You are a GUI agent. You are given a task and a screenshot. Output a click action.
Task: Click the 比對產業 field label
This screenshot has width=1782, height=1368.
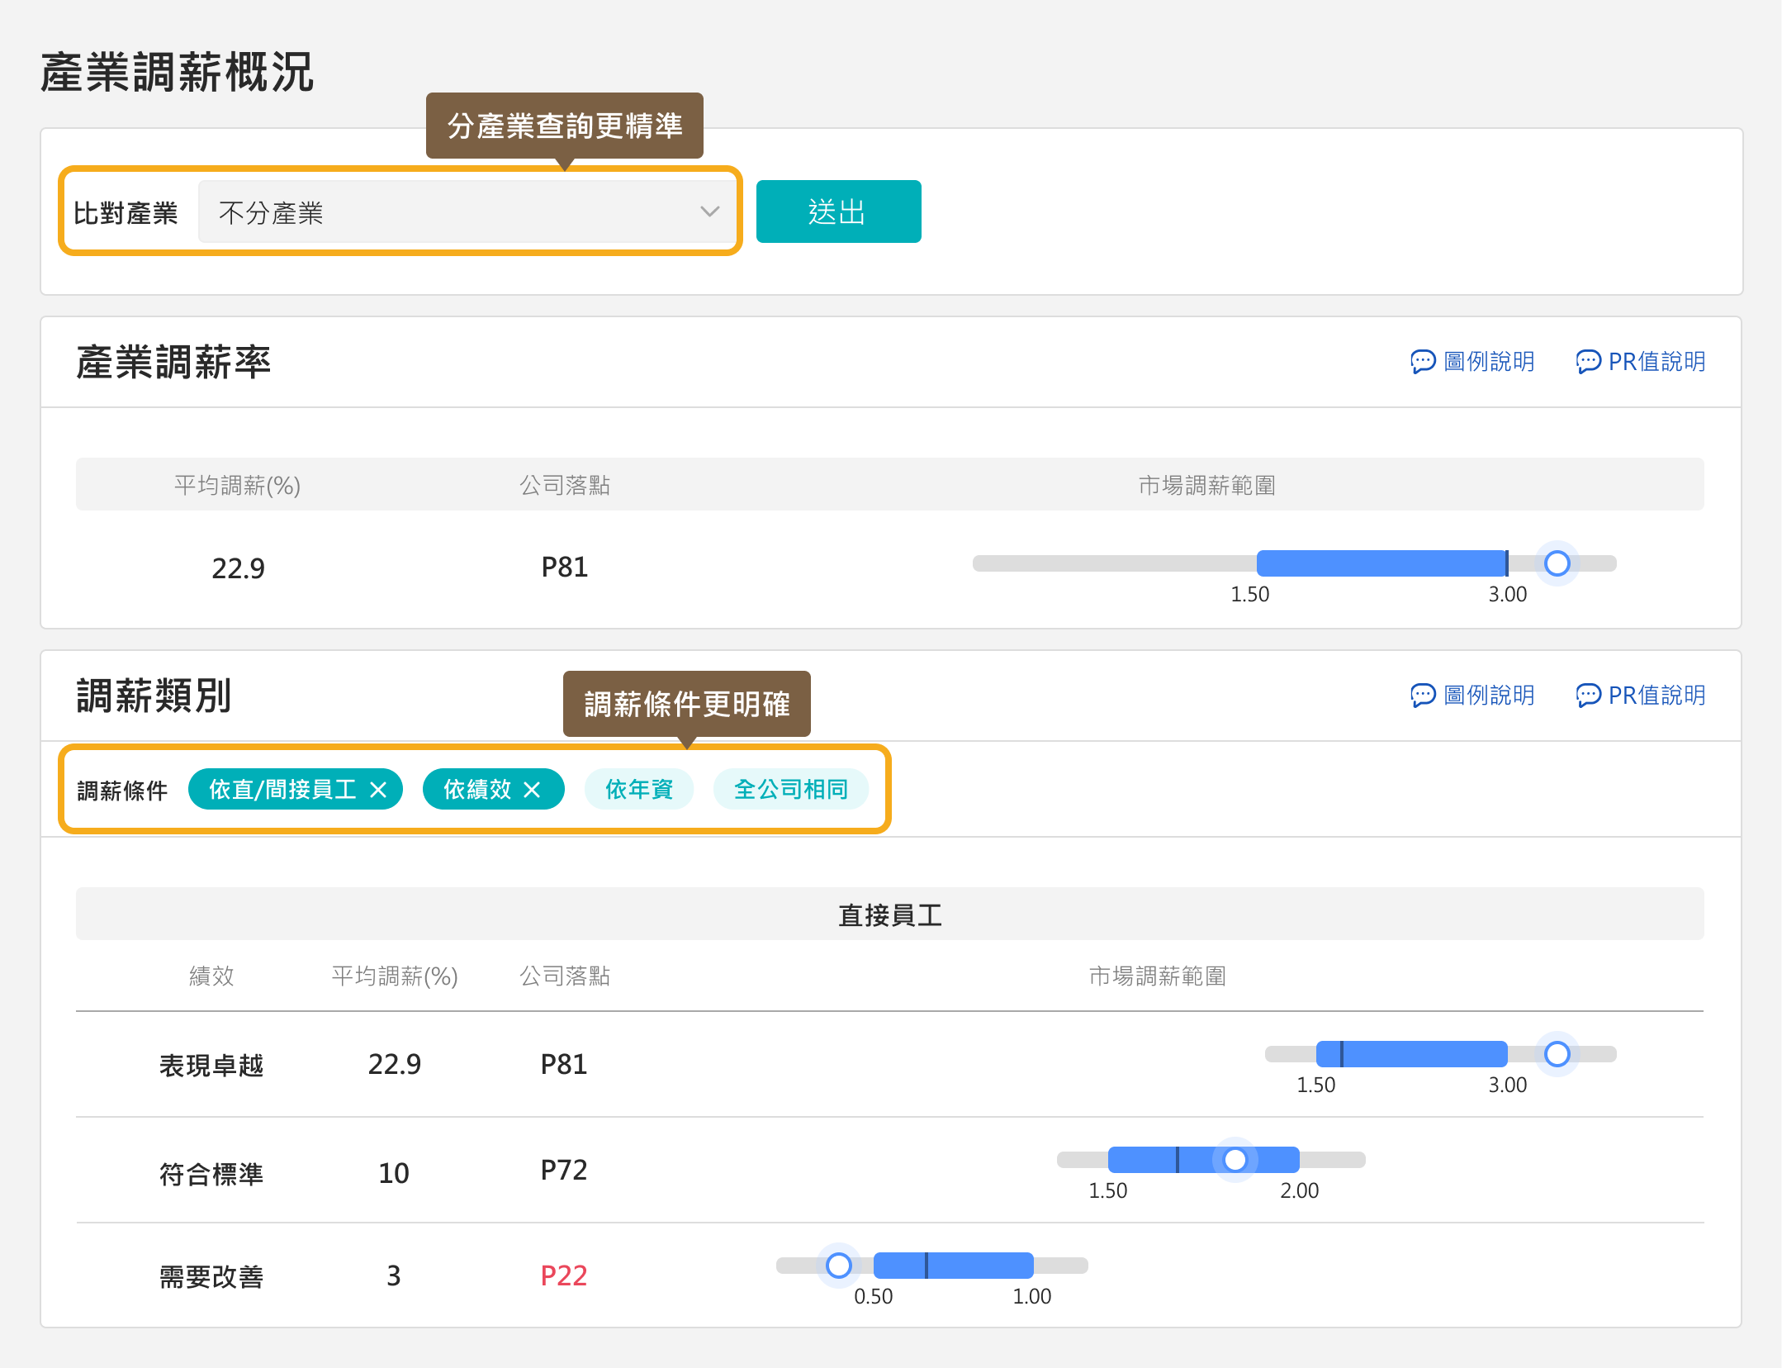tap(126, 213)
